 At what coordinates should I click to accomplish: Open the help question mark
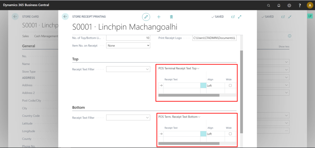point(300,6)
